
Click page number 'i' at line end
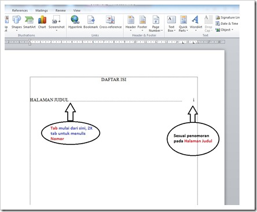pos(193,100)
